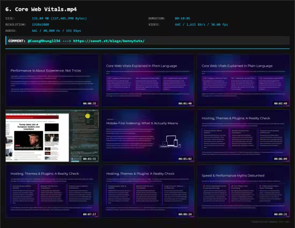Click the devices icon in Mobile-First Indexing thumbnail

click(171, 141)
